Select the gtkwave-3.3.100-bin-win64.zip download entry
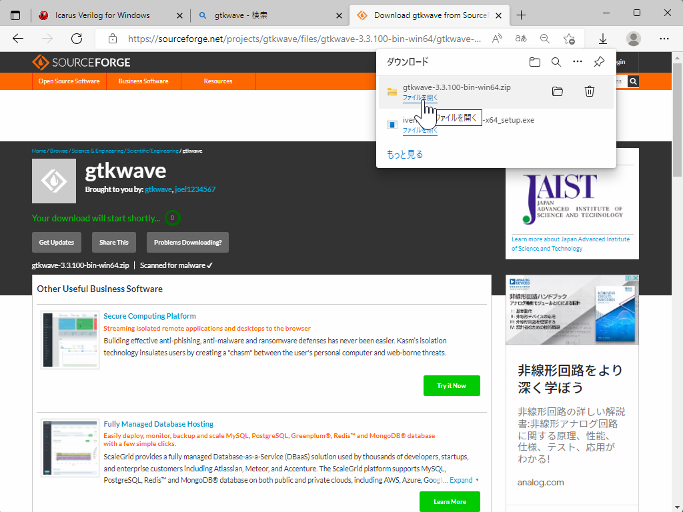This screenshot has height=512, width=683. [496, 92]
